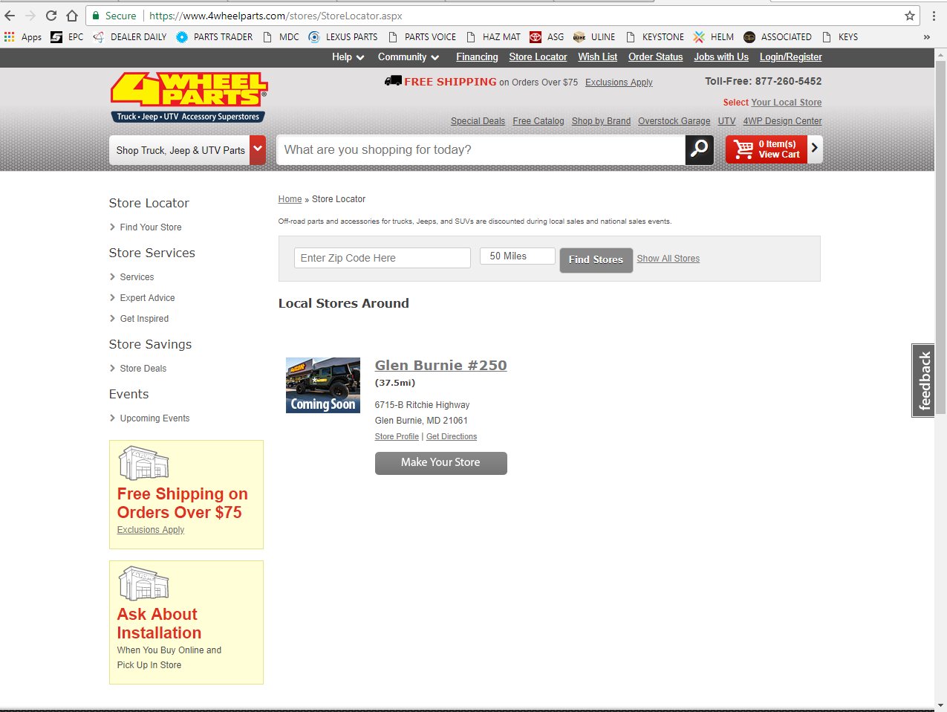The image size is (947, 712).
Task: Open the feedback side tab
Action: point(923,381)
